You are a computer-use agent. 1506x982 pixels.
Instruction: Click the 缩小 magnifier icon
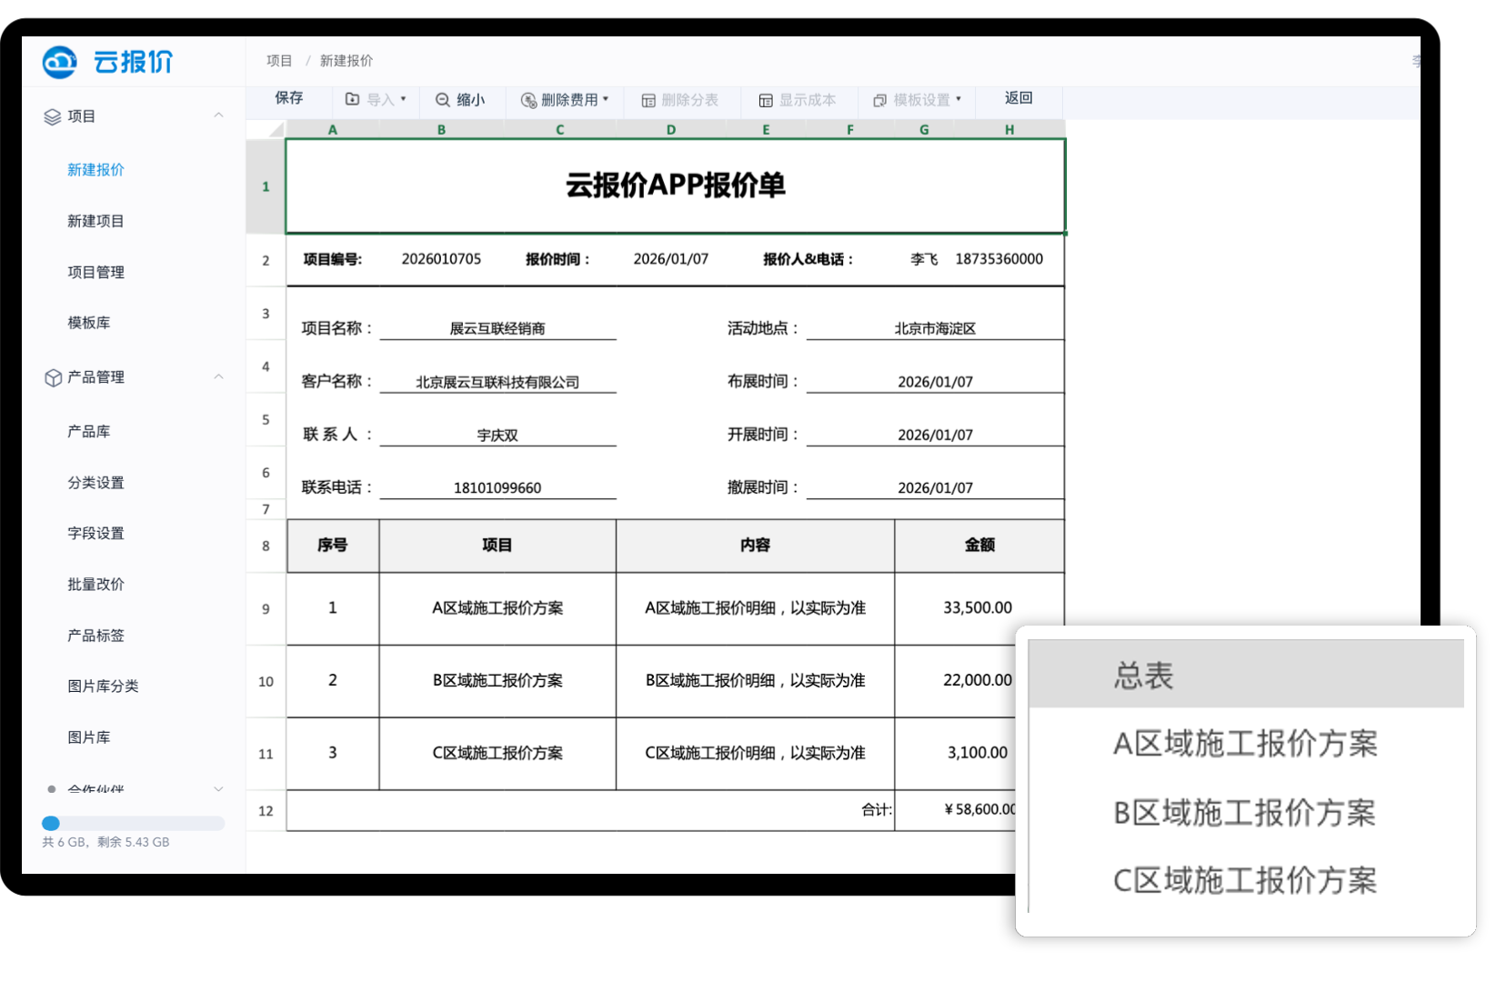[443, 100]
